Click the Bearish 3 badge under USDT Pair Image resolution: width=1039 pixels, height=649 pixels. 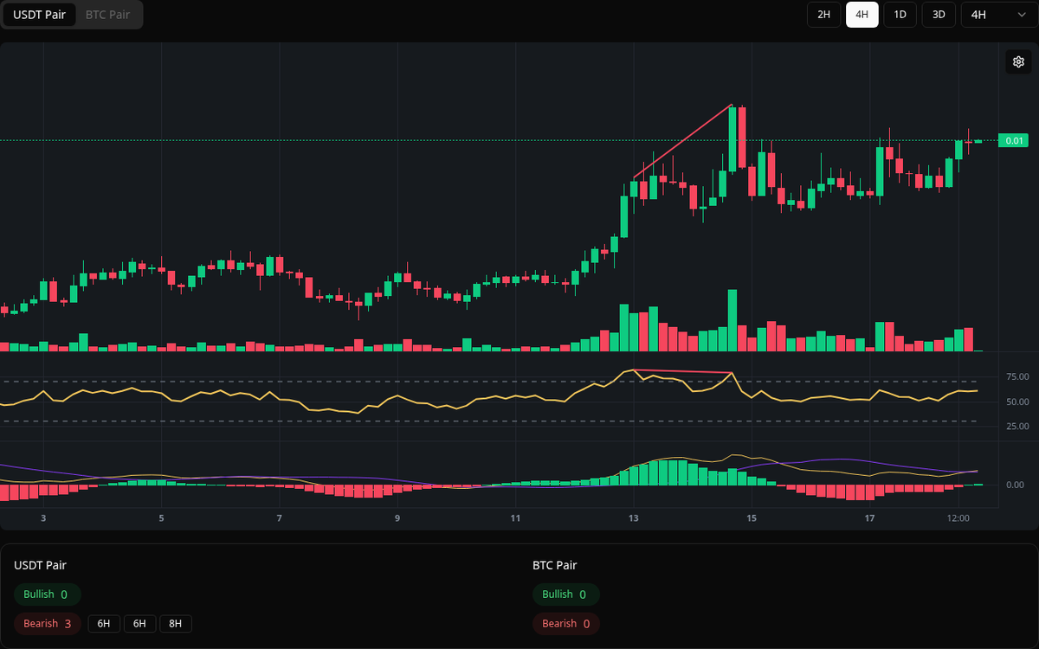[47, 623]
